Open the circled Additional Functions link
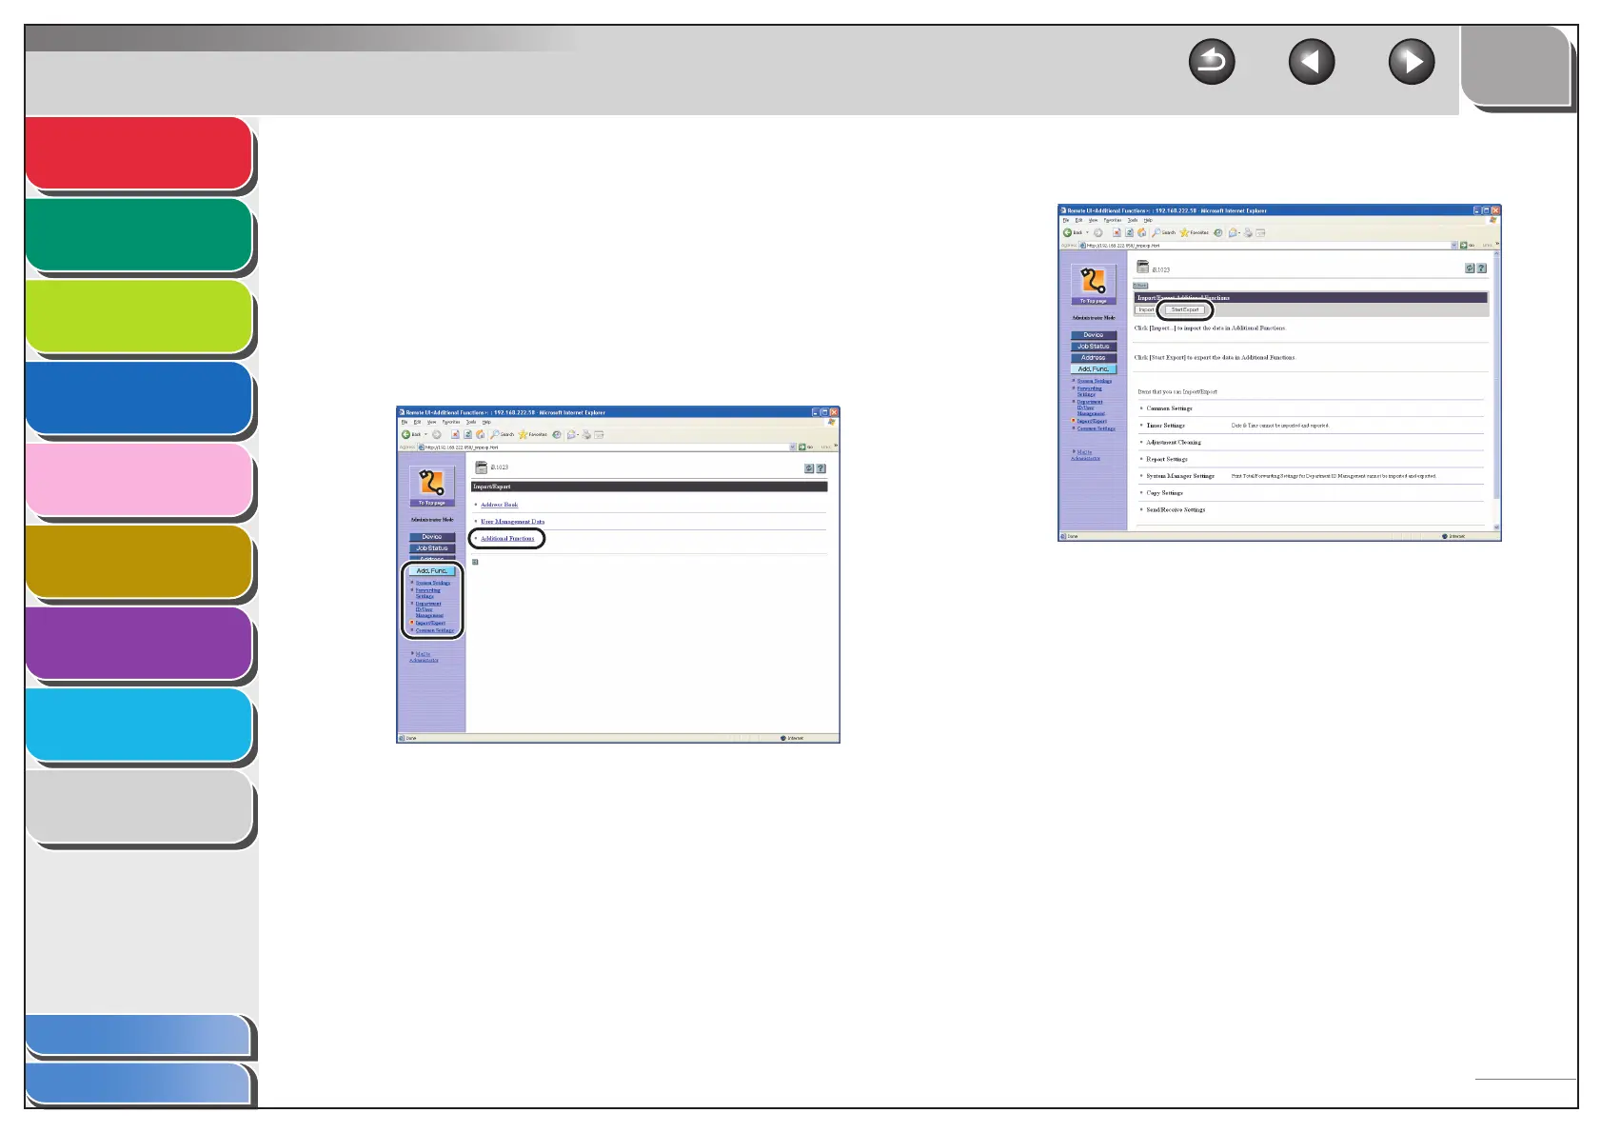The width and height of the screenshot is (1601, 1133). pos(507,539)
